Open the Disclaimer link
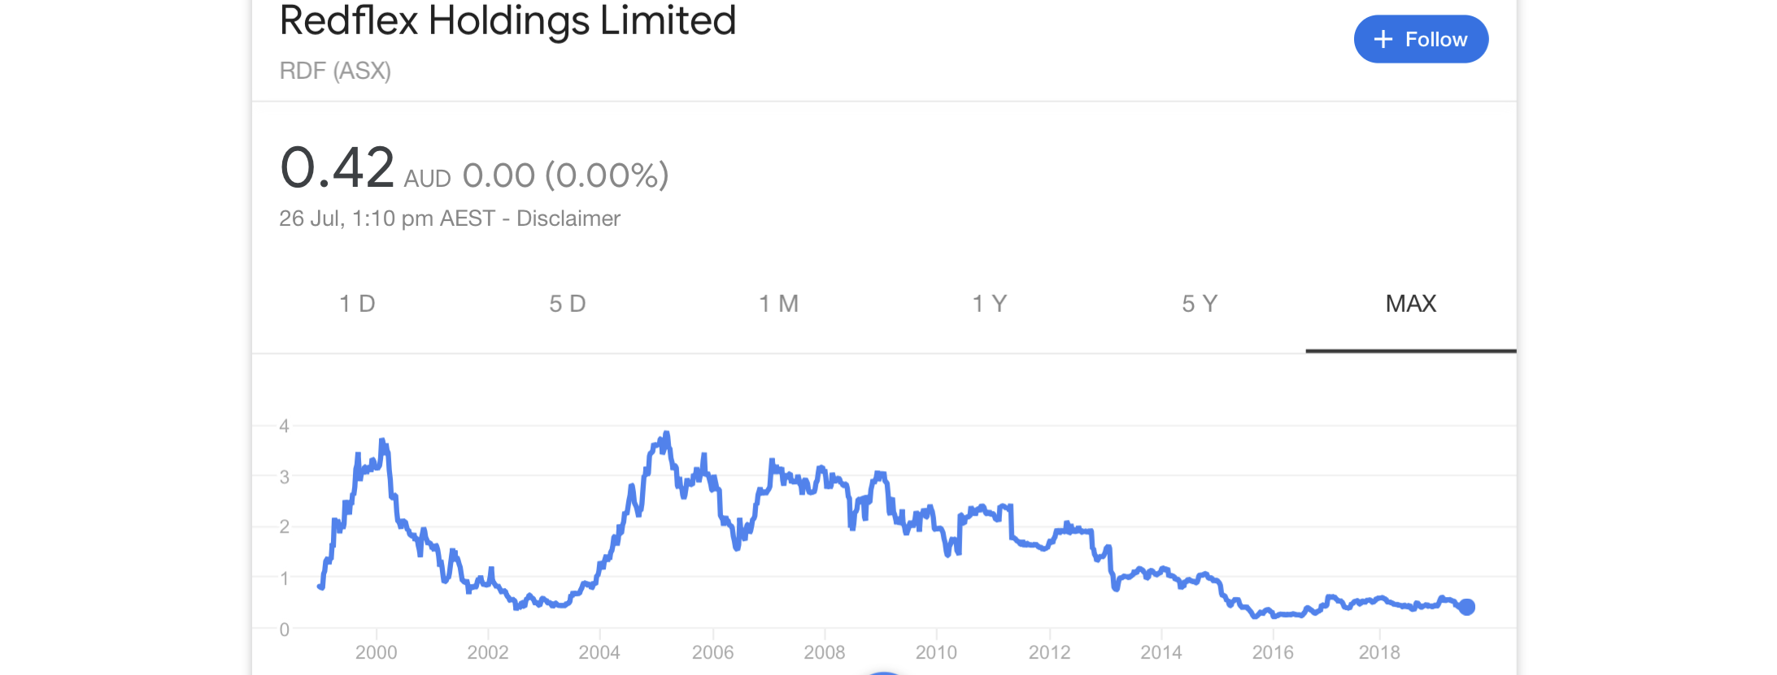 tap(568, 219)
